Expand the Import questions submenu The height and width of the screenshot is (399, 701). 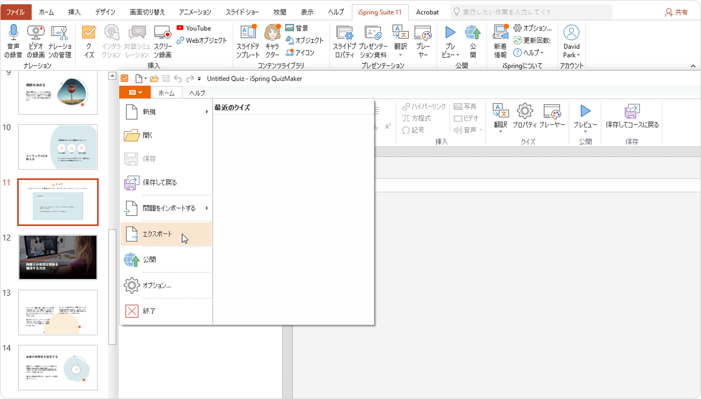(x=207, y=208)
